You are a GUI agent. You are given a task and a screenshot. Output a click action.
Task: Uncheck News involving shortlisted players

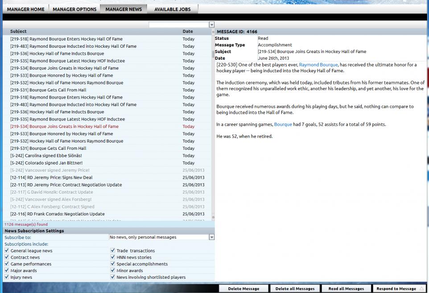(x=113, y=277)
